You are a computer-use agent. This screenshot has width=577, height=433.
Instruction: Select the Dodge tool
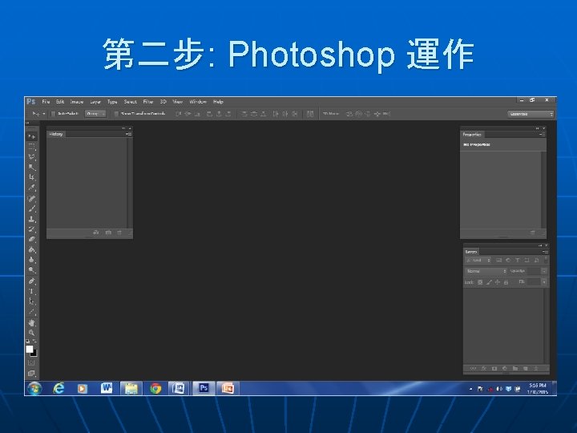pyautogui.click(x=31, y=270)
